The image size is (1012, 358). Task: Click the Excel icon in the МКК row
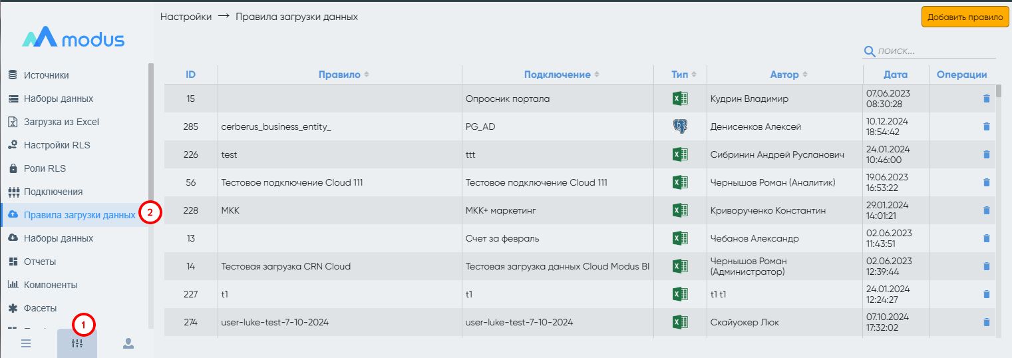coord(680,210)
